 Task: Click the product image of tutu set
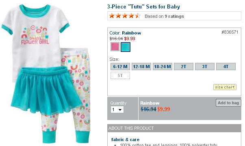point(46,73)
